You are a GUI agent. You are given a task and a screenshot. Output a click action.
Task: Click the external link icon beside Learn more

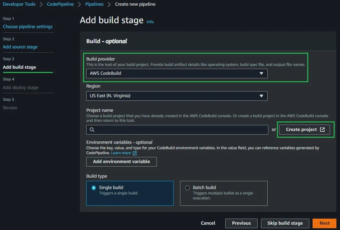(135, 153)
